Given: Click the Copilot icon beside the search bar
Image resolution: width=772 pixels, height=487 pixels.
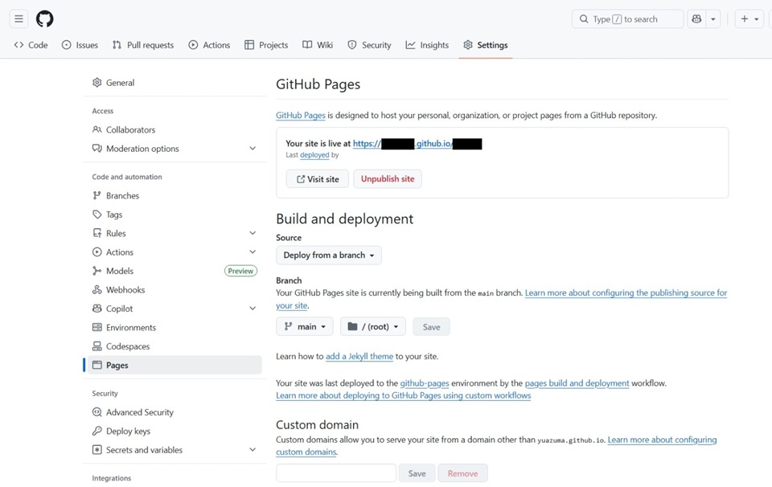Looking at the screenshot, I should (x=696, y=18).
